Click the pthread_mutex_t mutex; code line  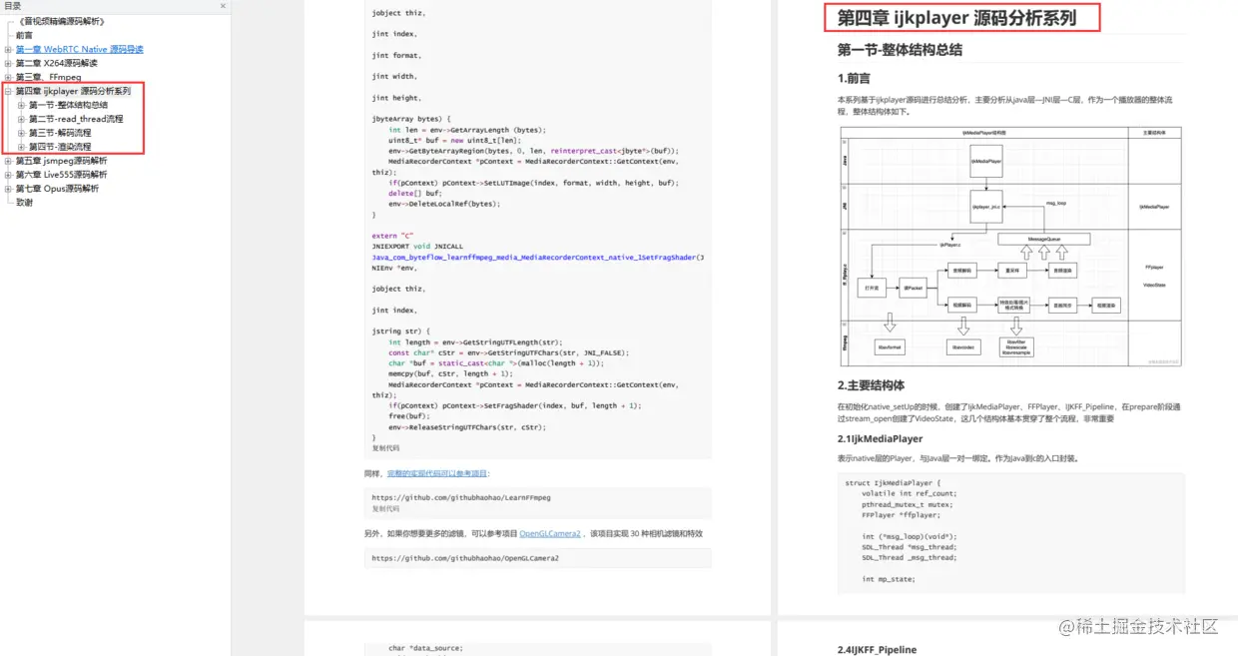tap(906, 504)
